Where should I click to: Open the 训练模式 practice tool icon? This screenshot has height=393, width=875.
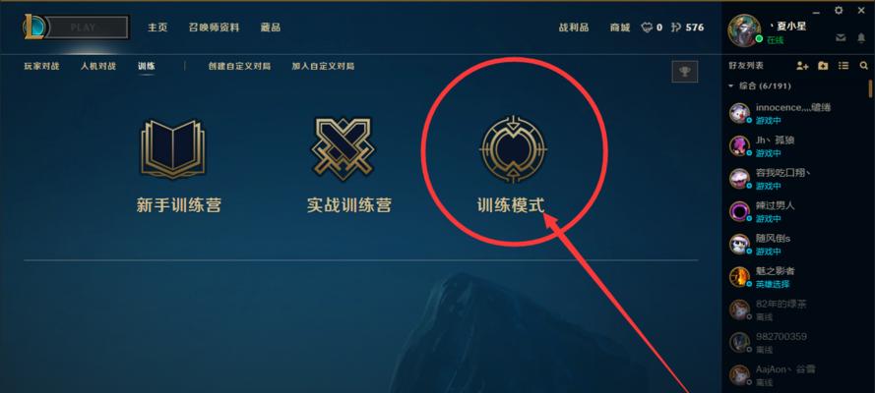point(513,149)
